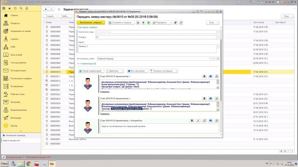The image size is (298, 167).
Task: Click Описание заявки section link
Action: (x=87, y=27)
